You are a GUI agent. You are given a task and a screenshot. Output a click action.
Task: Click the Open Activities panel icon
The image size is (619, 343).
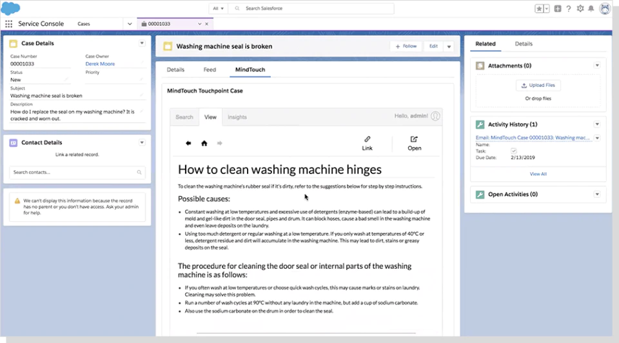coord(480,195)
